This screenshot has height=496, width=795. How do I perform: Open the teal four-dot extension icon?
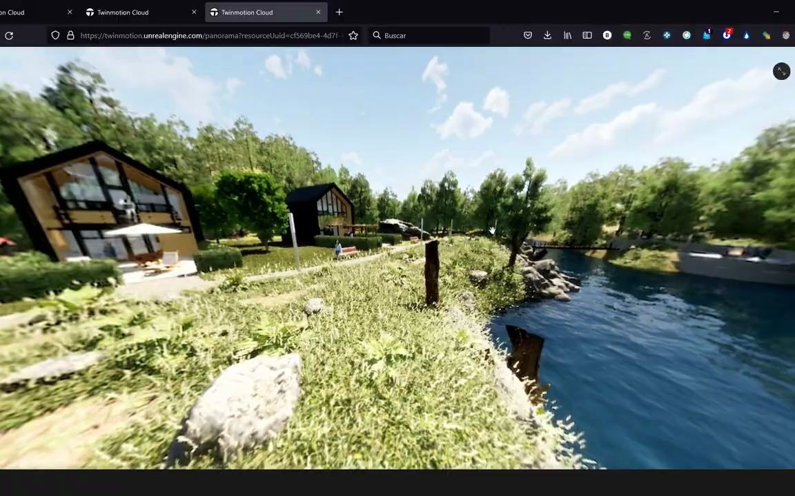click(667, 35)
